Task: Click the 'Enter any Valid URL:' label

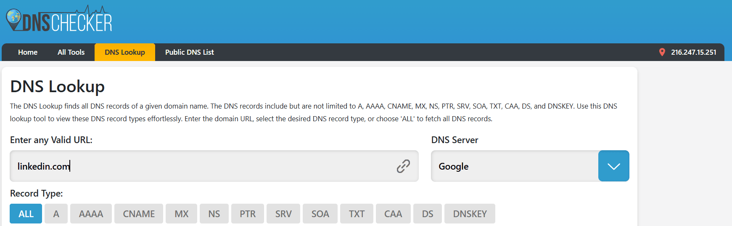Action: [51, 140]
